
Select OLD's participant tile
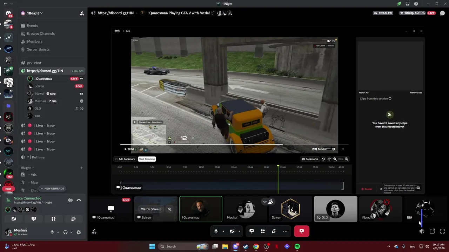click(336, 209)
